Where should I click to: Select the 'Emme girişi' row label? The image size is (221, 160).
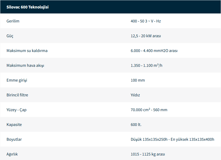[17, 80]
